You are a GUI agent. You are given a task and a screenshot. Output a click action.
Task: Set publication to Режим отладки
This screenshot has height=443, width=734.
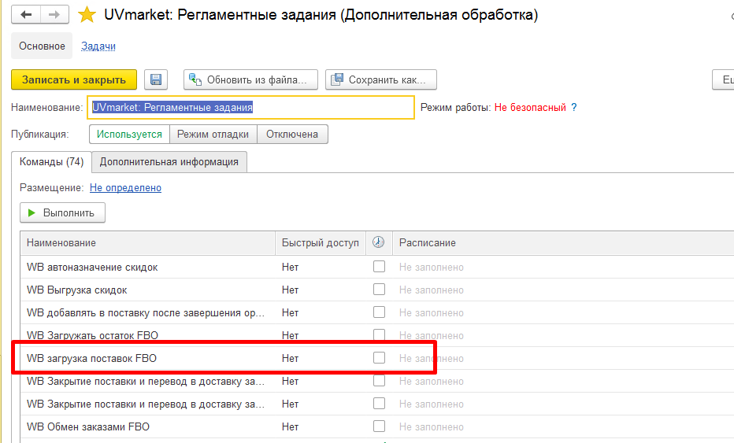213,135
